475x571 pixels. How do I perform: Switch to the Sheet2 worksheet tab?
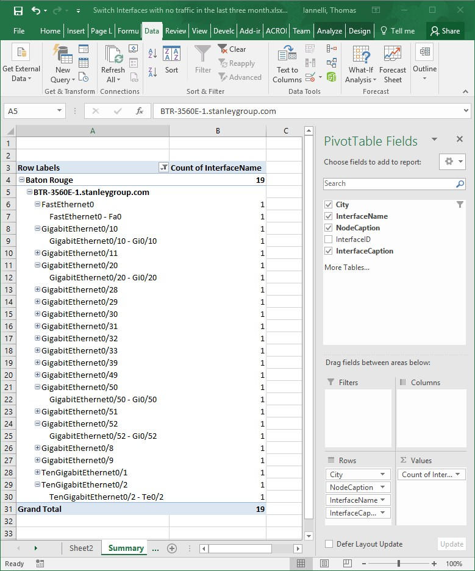pos(81,548)
